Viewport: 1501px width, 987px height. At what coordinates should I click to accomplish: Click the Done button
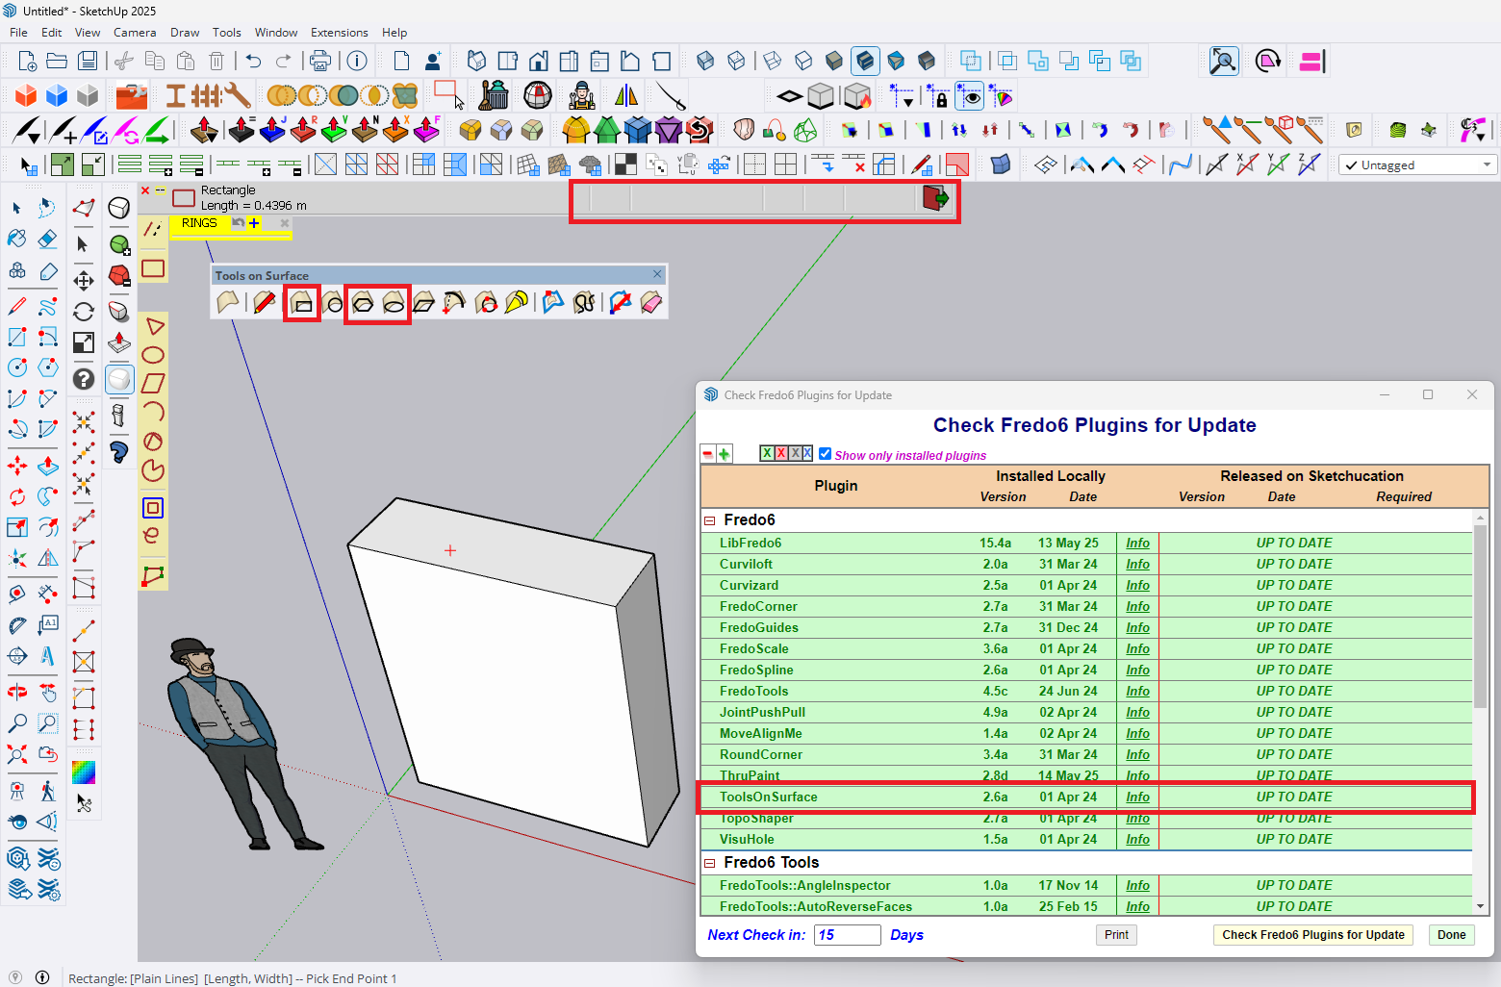1451,935
